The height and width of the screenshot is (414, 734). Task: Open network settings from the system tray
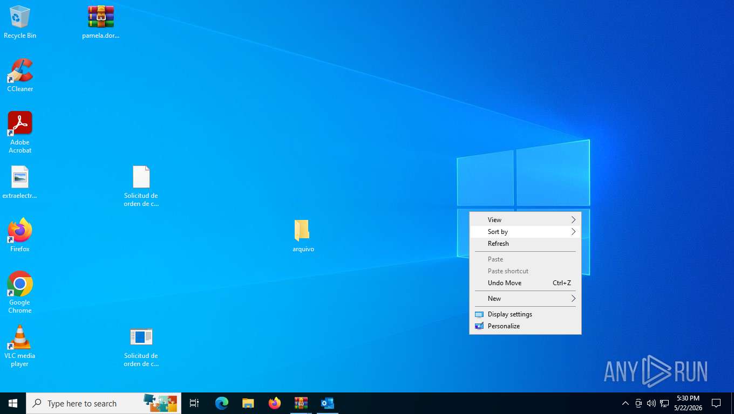(x=664, y=403)
